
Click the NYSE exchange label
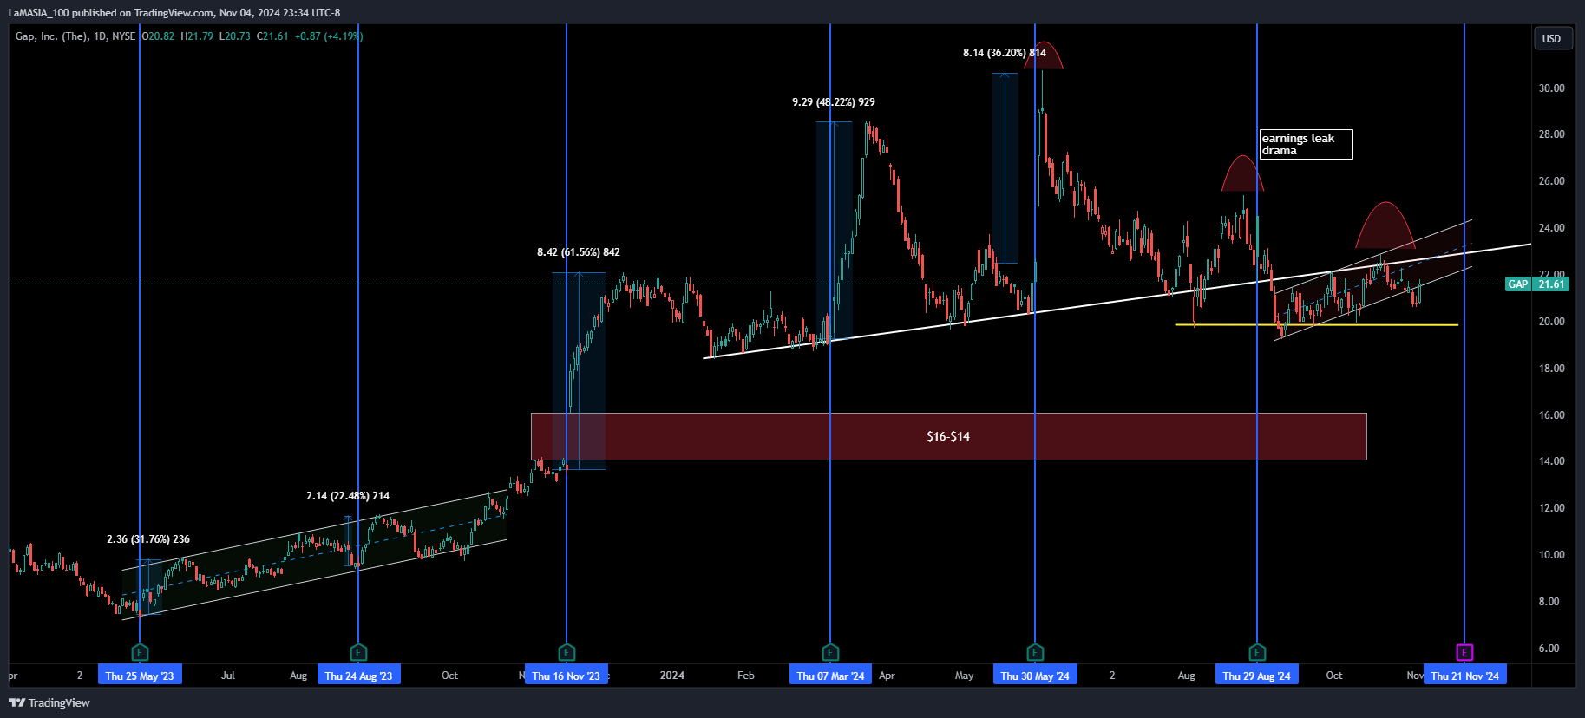[x=124, y=36]
